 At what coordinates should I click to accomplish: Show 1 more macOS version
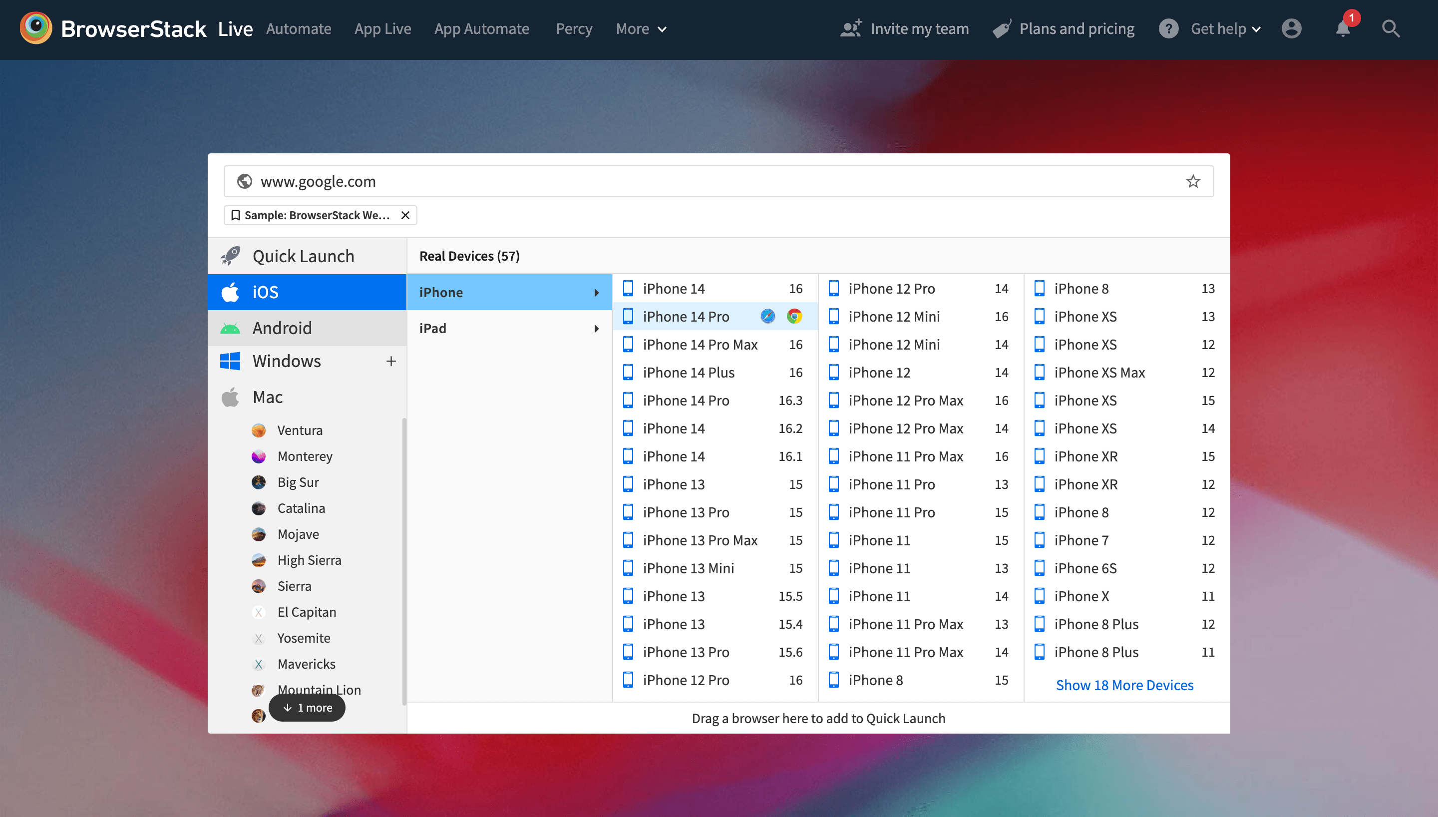click(306, 708)
